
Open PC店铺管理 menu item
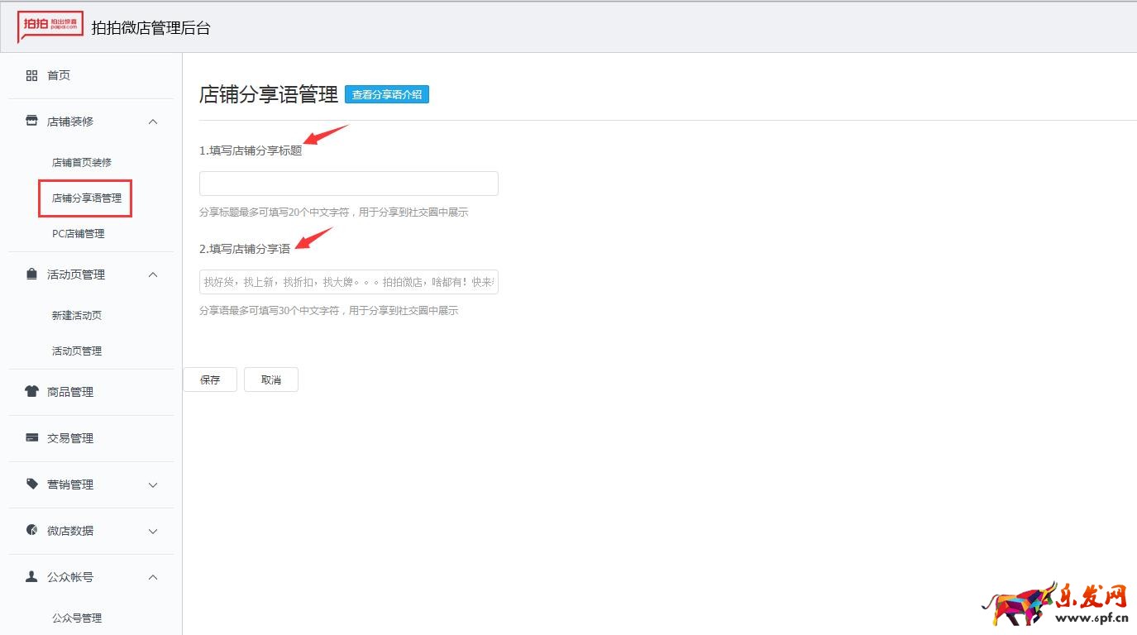(78, 234)
